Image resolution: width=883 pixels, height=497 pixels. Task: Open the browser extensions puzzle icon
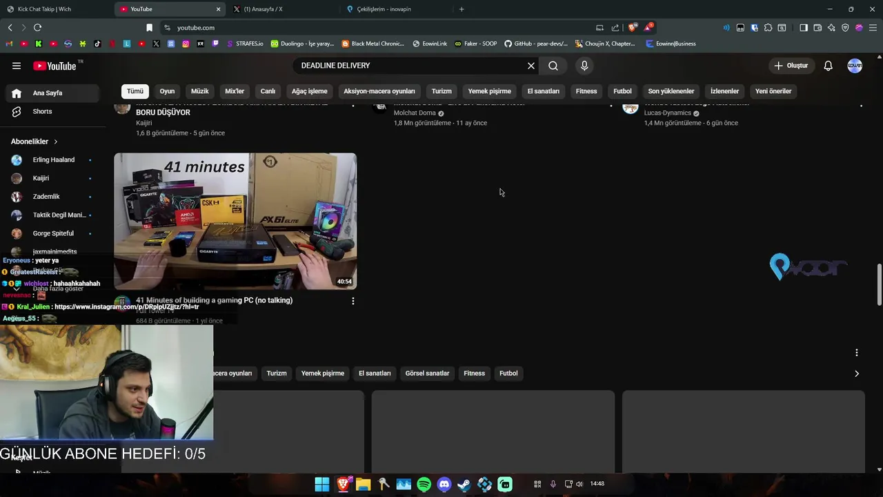(x=768, y=28)
